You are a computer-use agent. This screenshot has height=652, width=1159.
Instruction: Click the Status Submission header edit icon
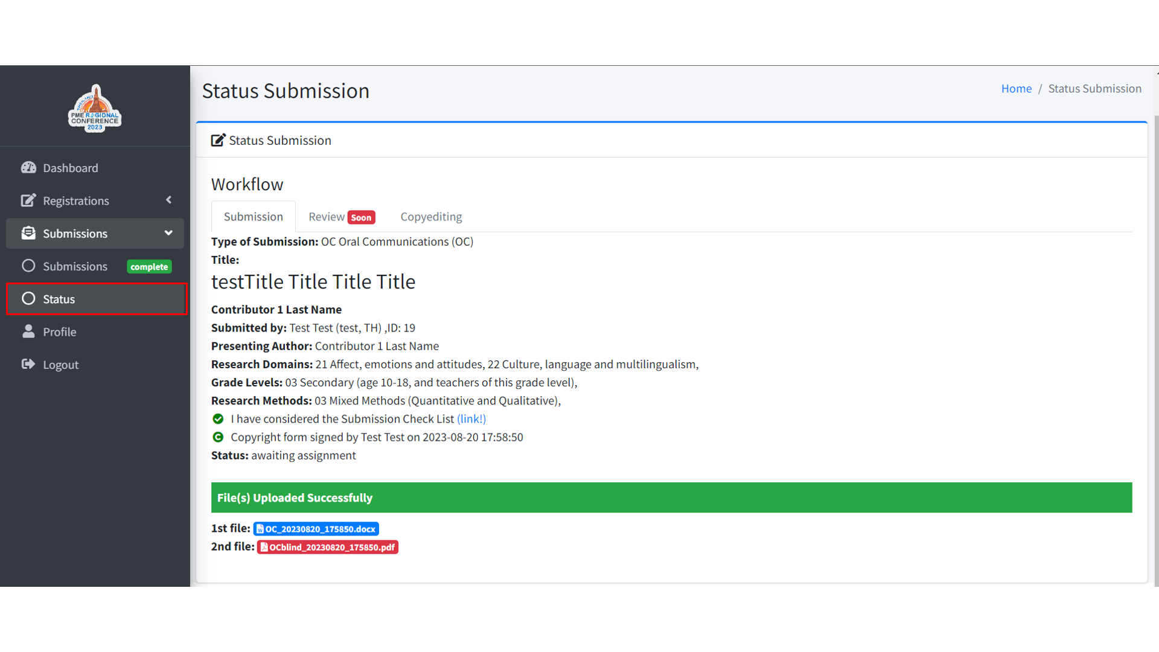pos(218,140)
